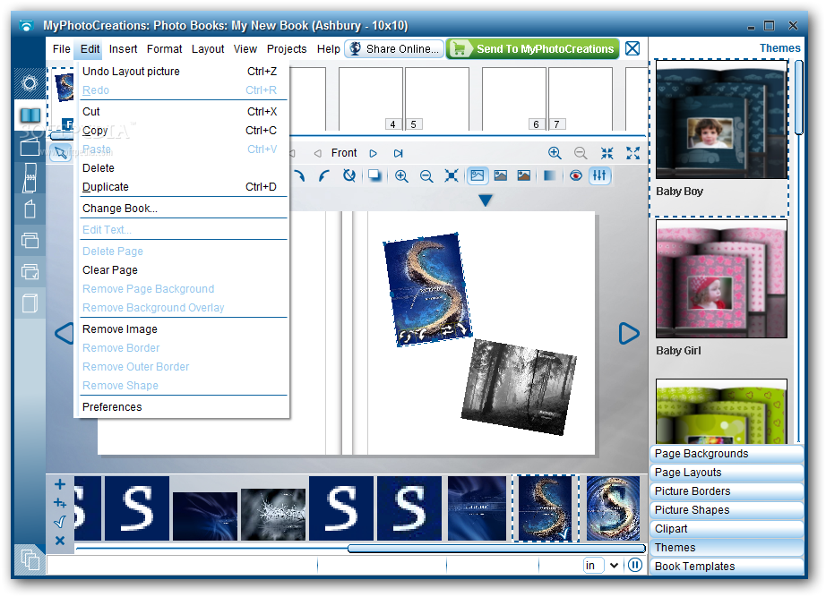Toggle the image adjustments sliders button
The image size is (826, 597).
pos(599,175)
